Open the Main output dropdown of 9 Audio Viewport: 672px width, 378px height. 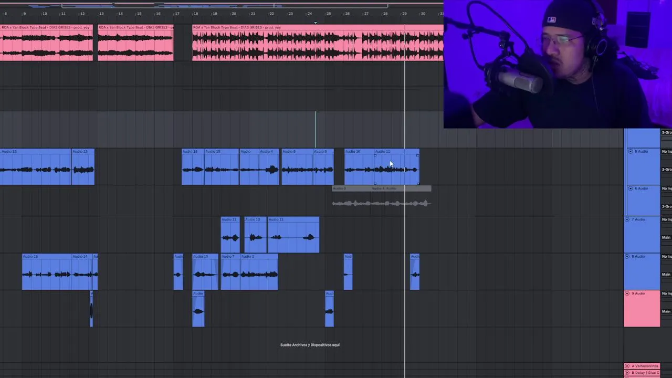pos(667,311)
